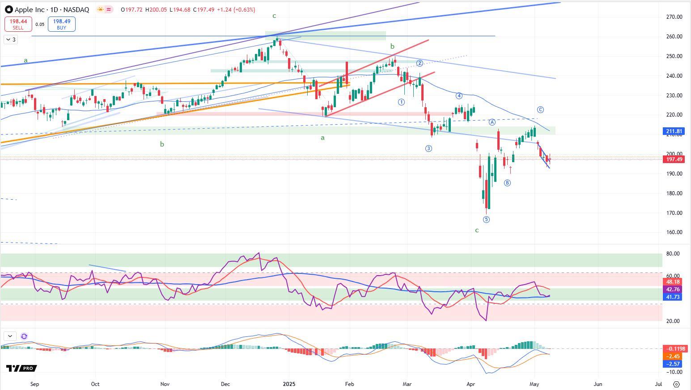This screenshot has height=390, width=691.
Task: Click the sun pre-market session indicator icon
Action: pyautogui.click(x=101, y=9)
